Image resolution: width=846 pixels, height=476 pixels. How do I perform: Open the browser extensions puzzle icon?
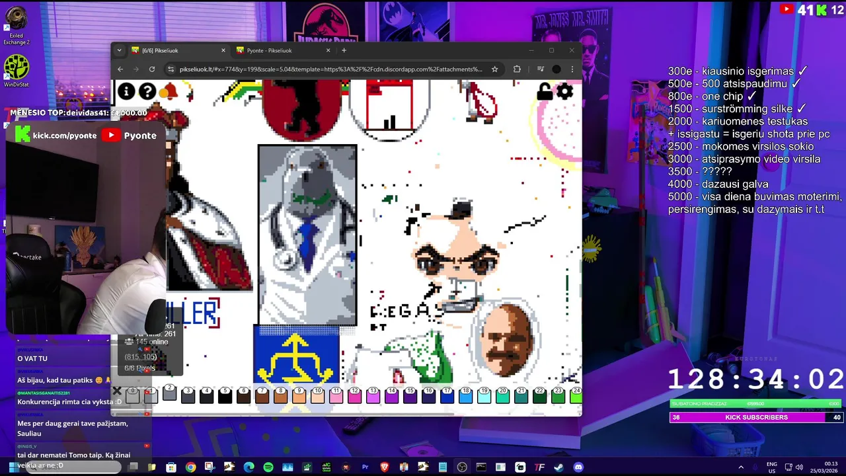(x=517, y=69)
